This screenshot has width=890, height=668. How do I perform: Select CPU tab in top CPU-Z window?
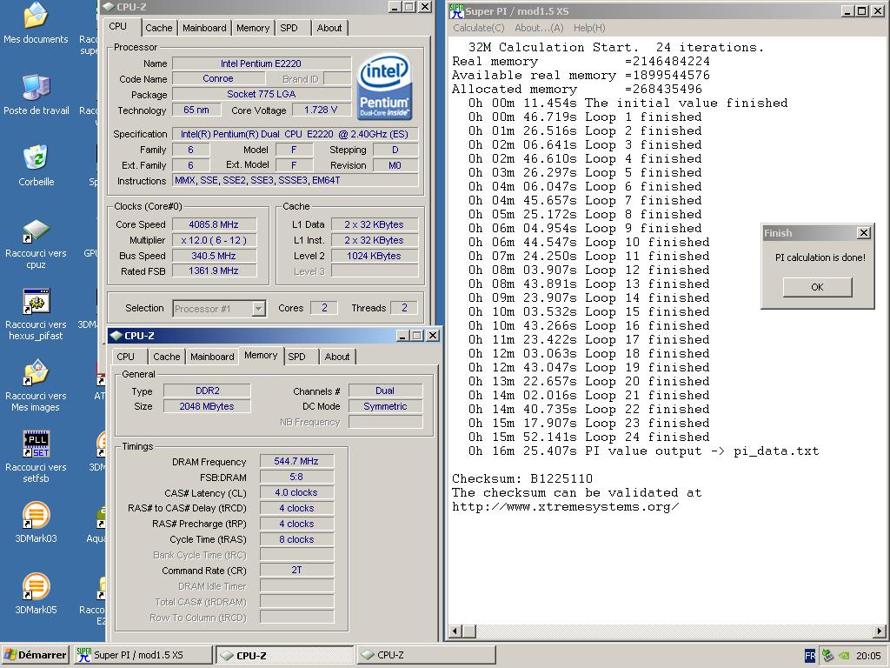pos(118,26)
